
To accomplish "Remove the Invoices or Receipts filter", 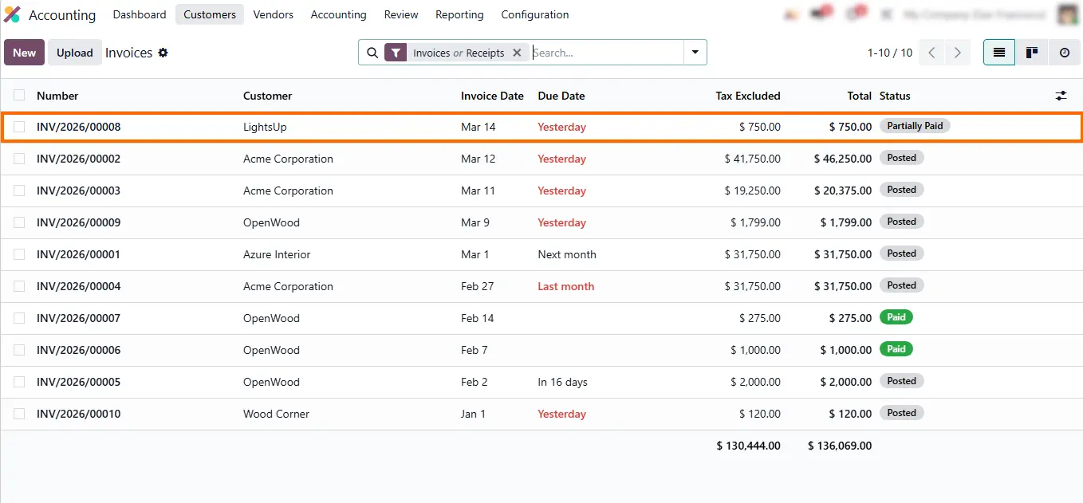I will tap(517, 53).
